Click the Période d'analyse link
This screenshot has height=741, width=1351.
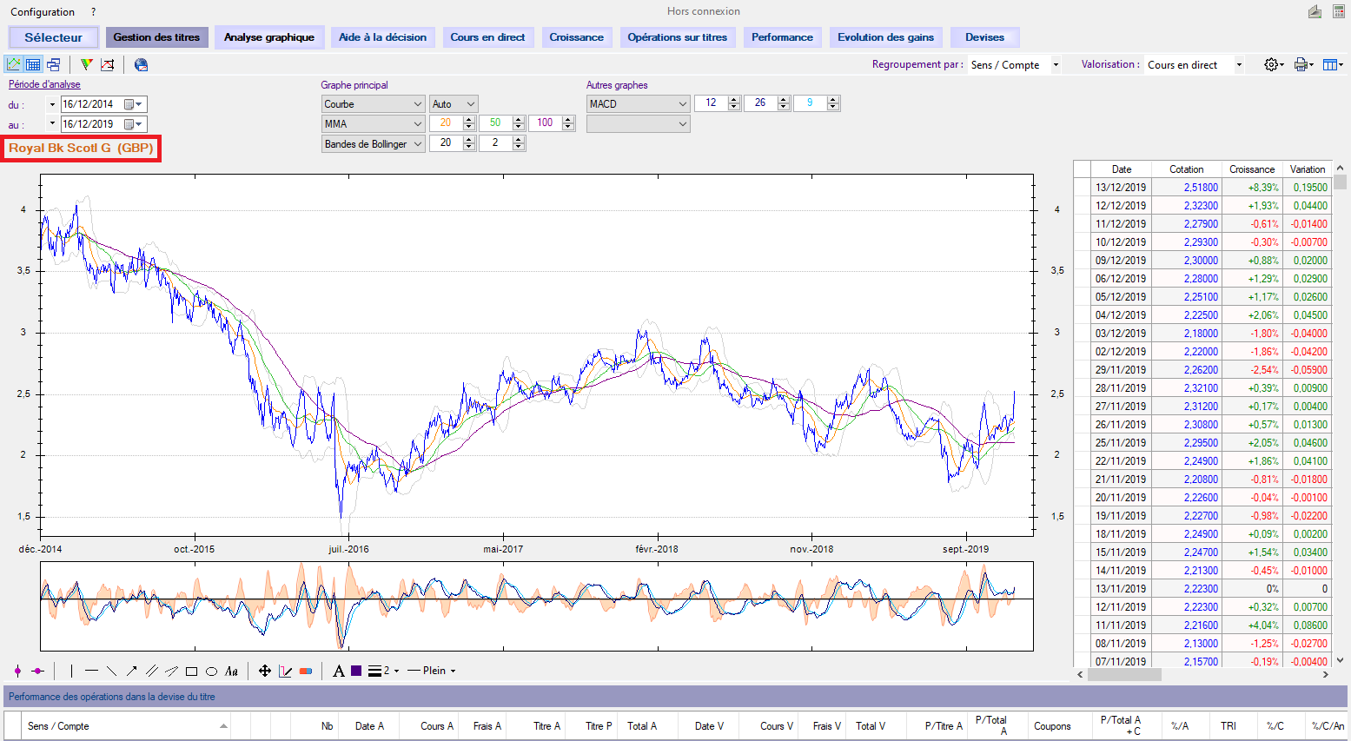44,84
